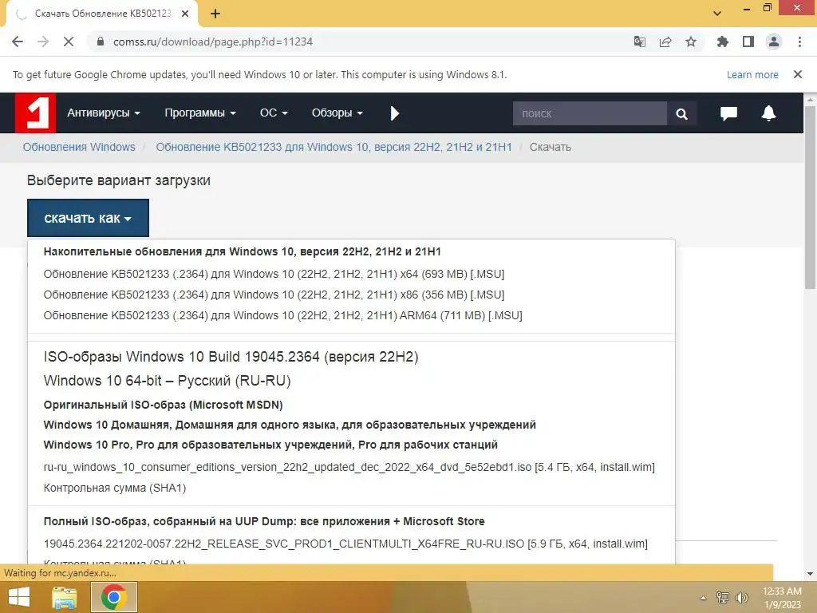
Task: Click the поиск search field
Action: pos(590,113)
